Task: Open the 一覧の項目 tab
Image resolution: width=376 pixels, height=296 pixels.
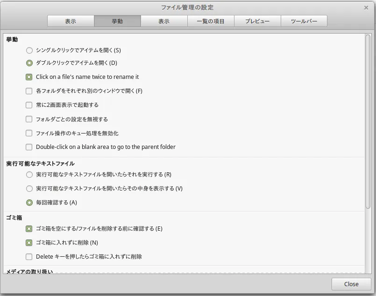Action: 211,21
